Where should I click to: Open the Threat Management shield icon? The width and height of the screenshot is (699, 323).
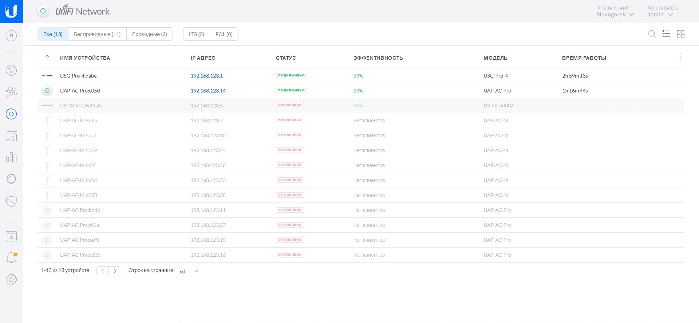click(x=11, y=201)
